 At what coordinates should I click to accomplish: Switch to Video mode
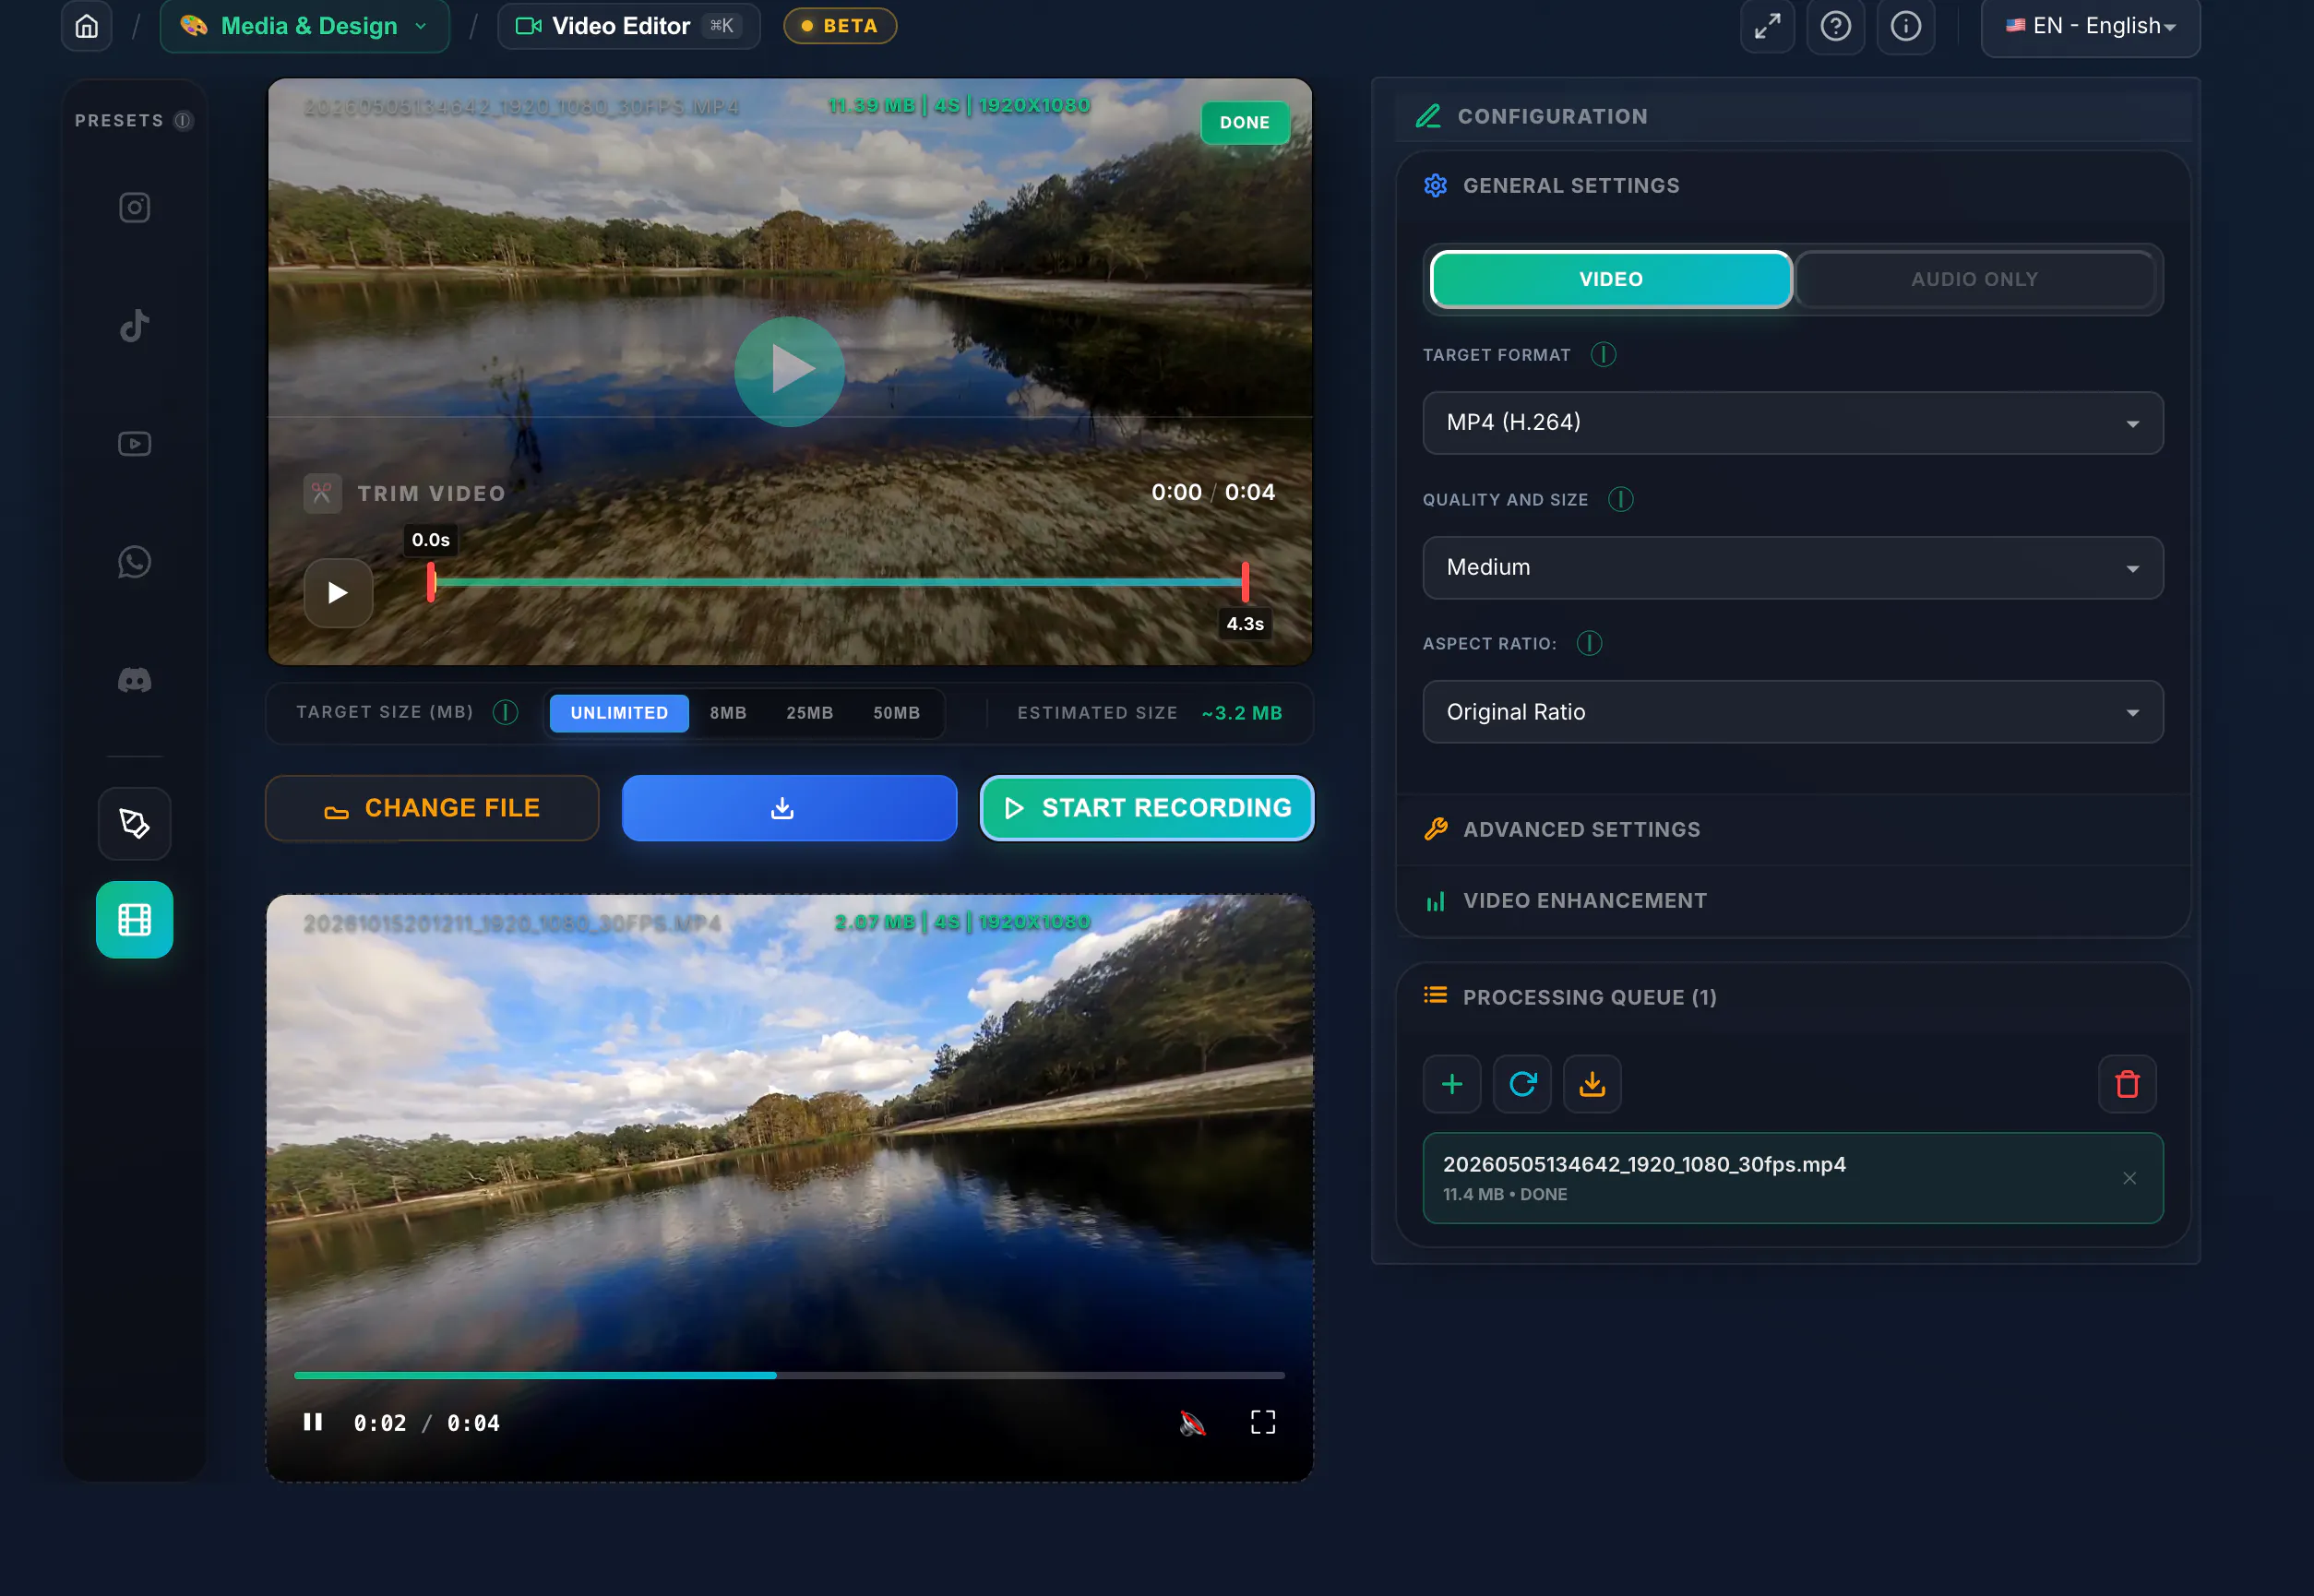coord(1611,279)
